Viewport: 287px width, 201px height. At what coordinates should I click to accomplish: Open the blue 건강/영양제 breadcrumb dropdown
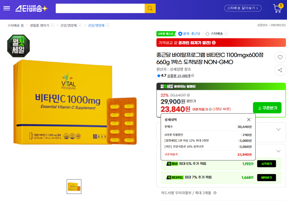coord(108,25)
